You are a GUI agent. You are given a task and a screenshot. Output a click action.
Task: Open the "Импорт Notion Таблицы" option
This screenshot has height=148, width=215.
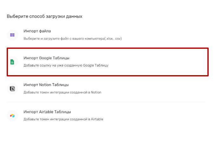46,85
